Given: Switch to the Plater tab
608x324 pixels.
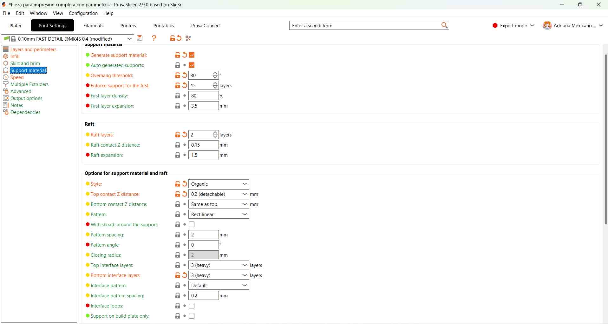Looking at the screenshot, I should coord(16,26).
